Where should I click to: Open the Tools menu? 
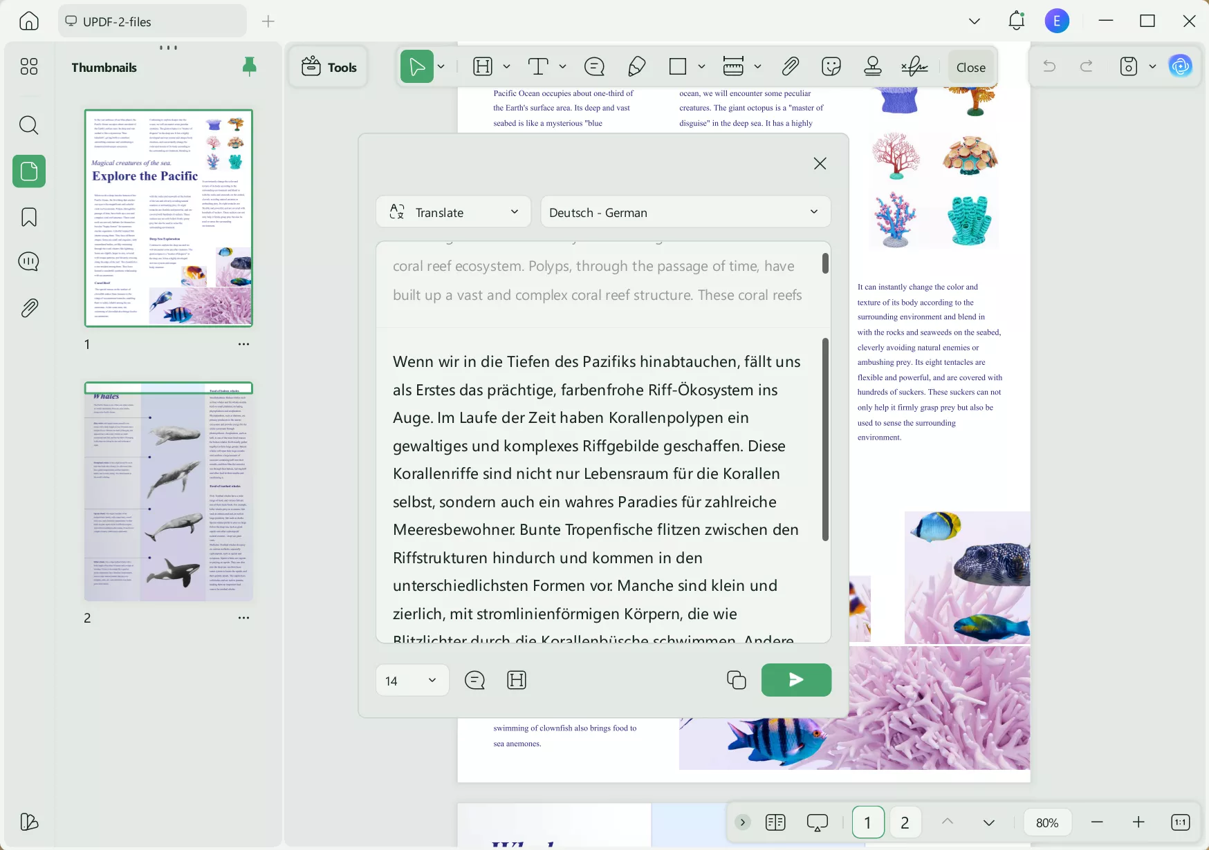pos(328,66)
